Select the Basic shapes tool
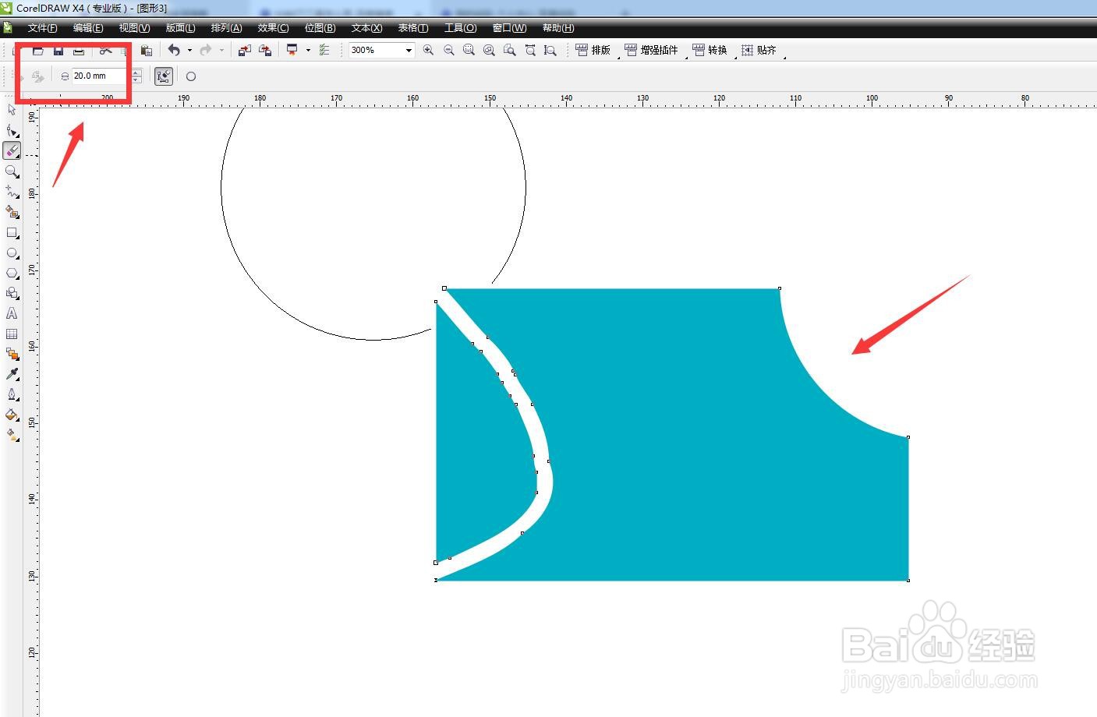 12,293
